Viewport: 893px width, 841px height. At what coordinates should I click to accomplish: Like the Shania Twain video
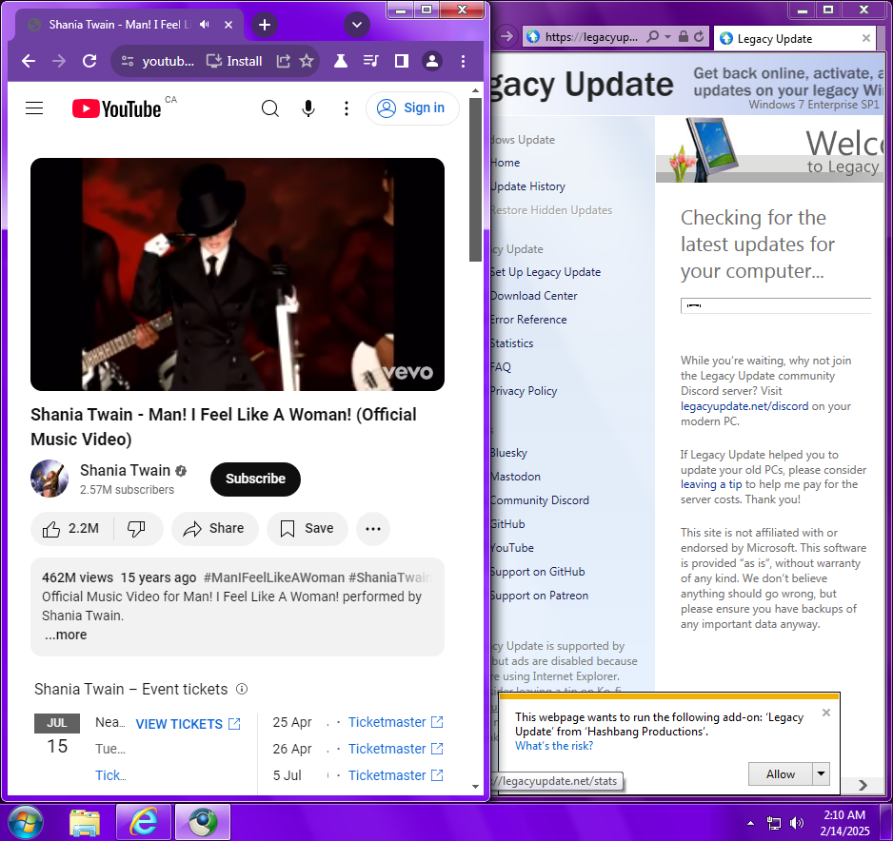coord(72,529)
